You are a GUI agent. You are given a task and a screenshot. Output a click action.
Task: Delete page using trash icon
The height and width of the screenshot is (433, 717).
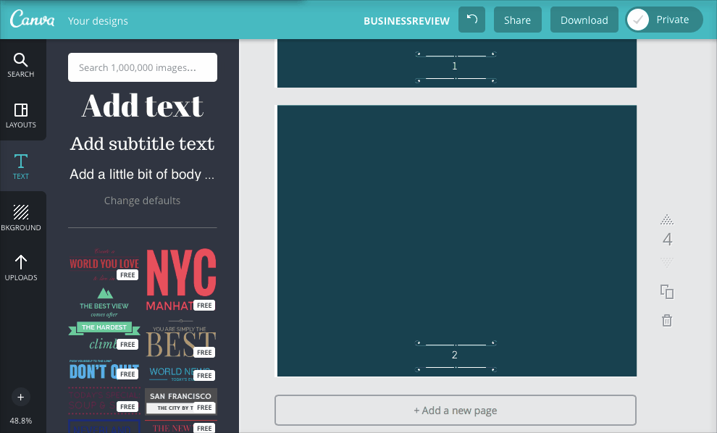[x=667, y=320]
